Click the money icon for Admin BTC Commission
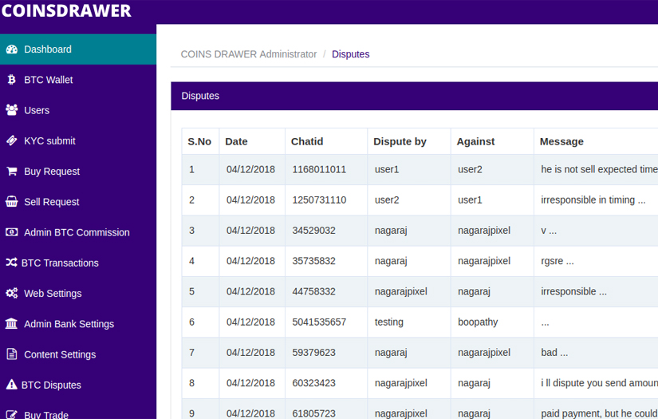This screenshot has height=419, width=658. click(x=12, y=232)
